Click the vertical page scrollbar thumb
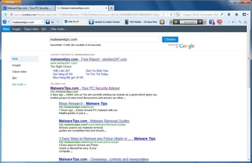Screen dimensions: 252x163 (249, 59)
